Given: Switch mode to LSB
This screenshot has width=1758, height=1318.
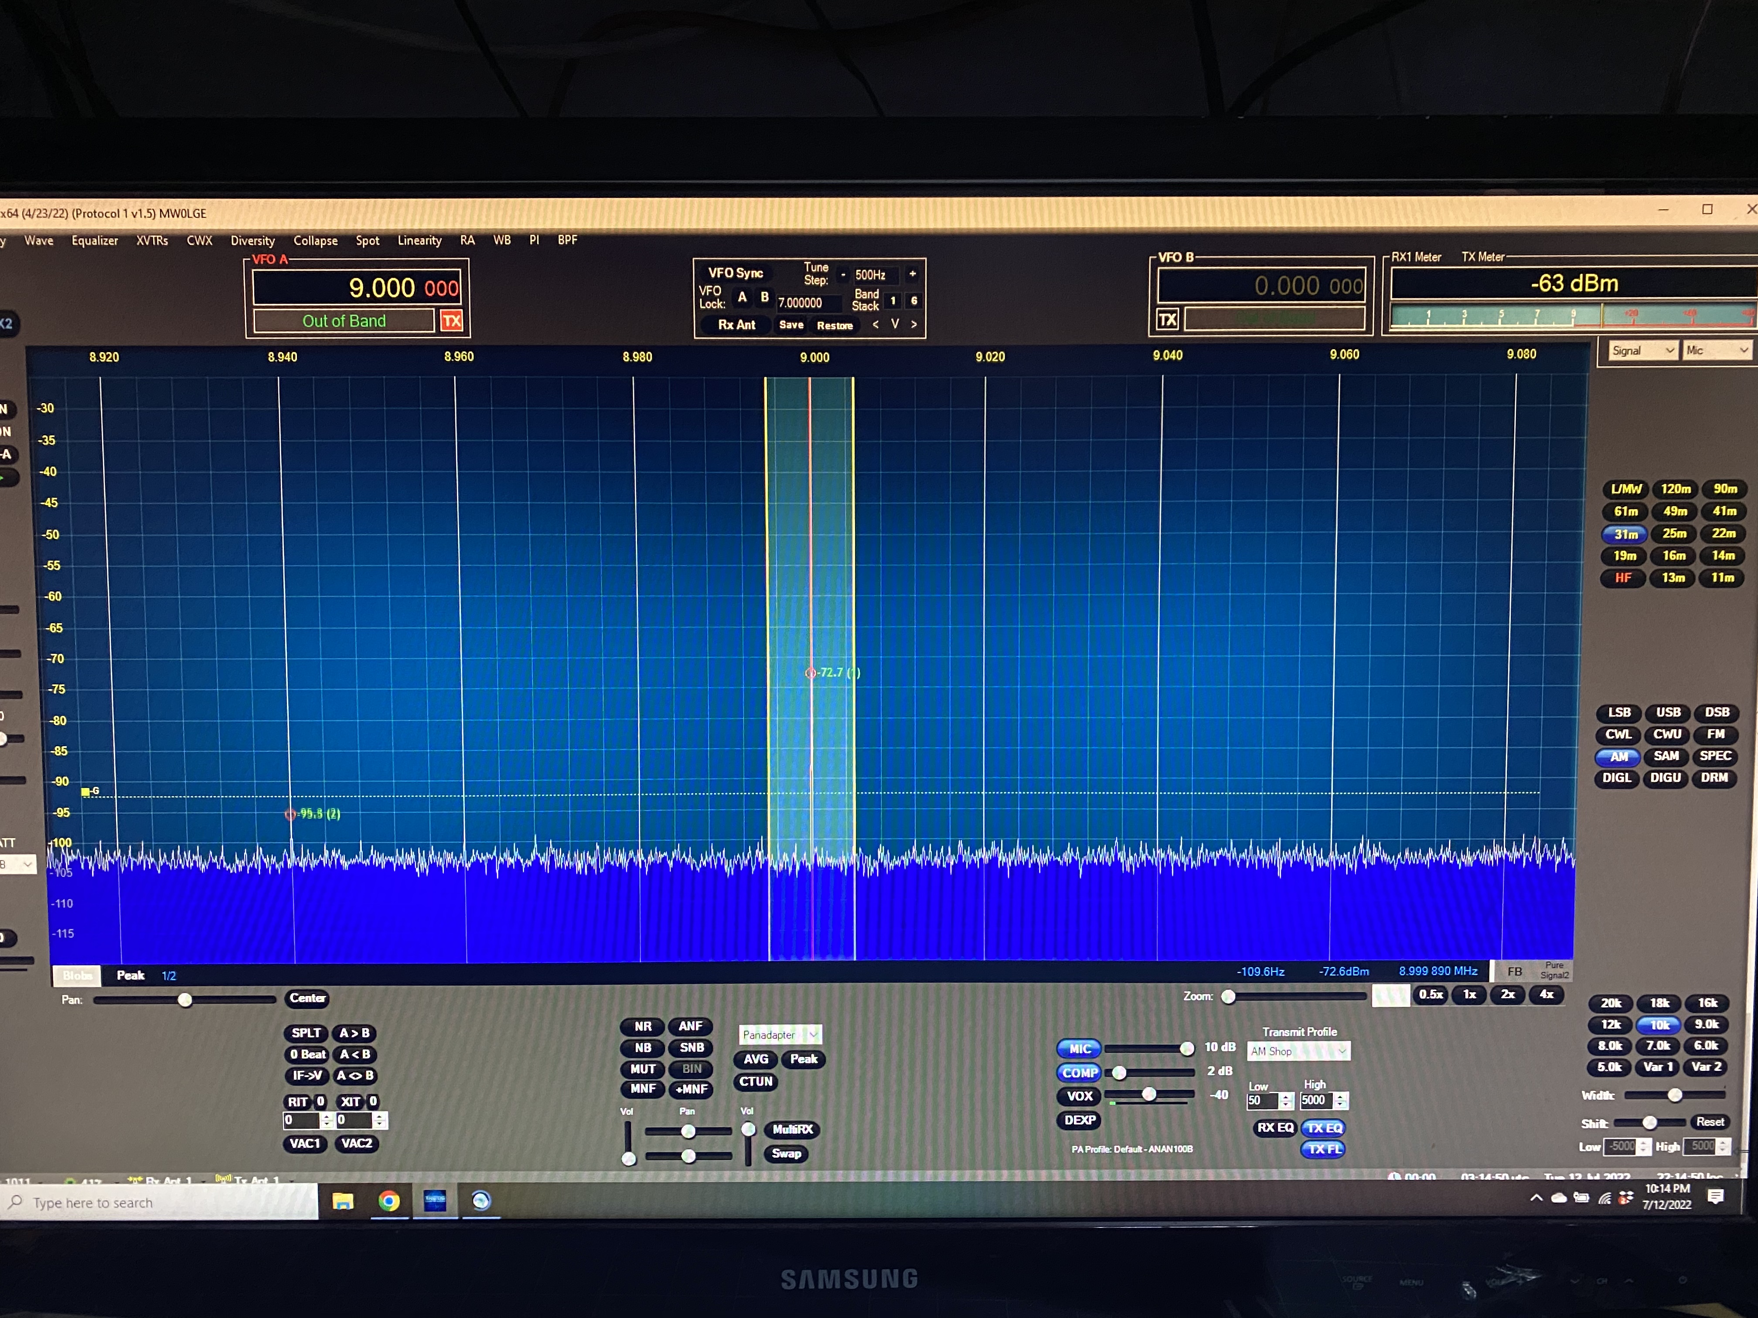Looking at the screenshot, I should point(1619,713).
